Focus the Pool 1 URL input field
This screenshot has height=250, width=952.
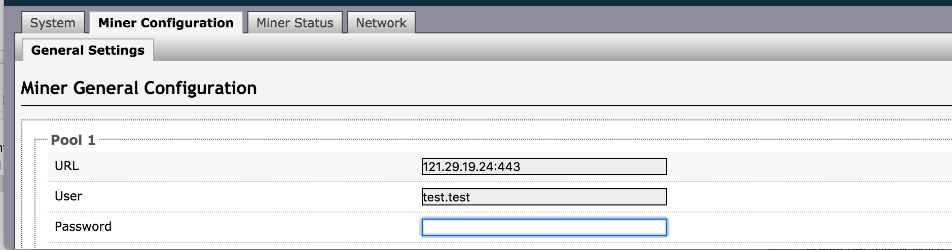(x=544, y=166)
